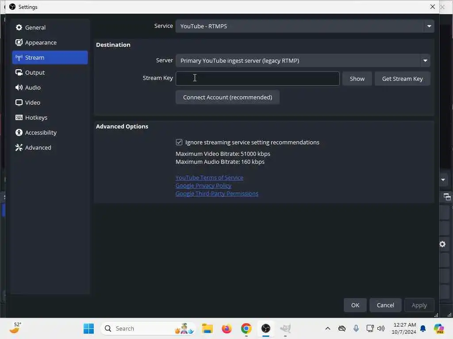The height and width of the screenshot is (339, 453).
Task: Open the YouTube Terms of Service link
Action: 209,177
